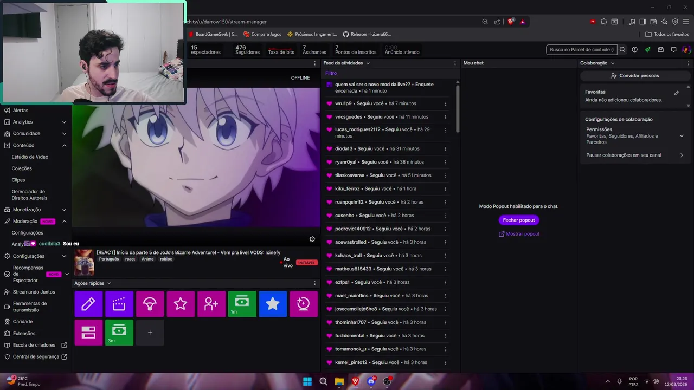Edit Favoritas collaborators pencil icon

pyautogui.click(x=677, y=93)
